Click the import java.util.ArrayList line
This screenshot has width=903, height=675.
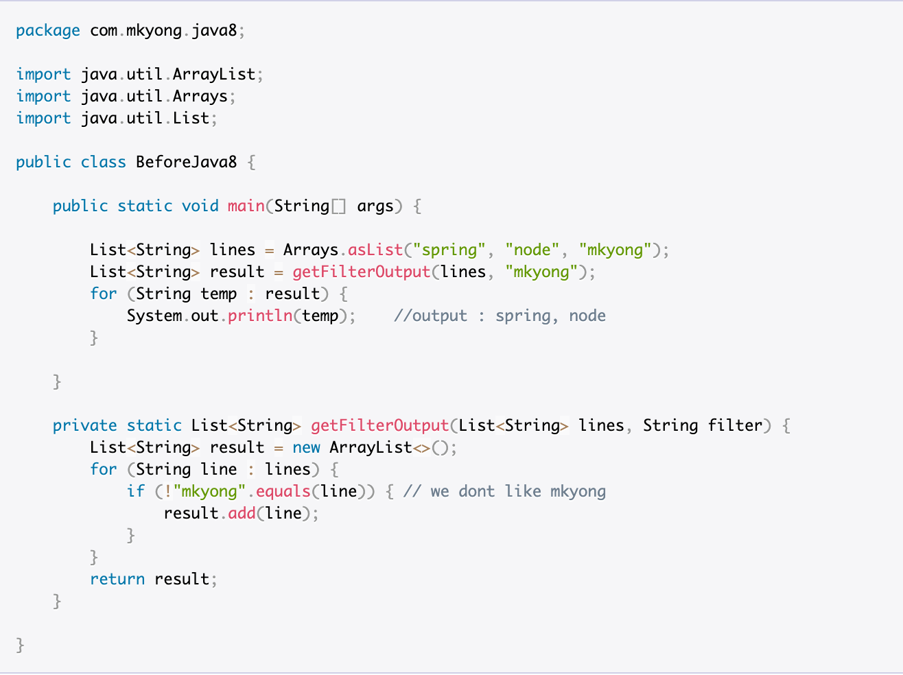coord(140,74)
